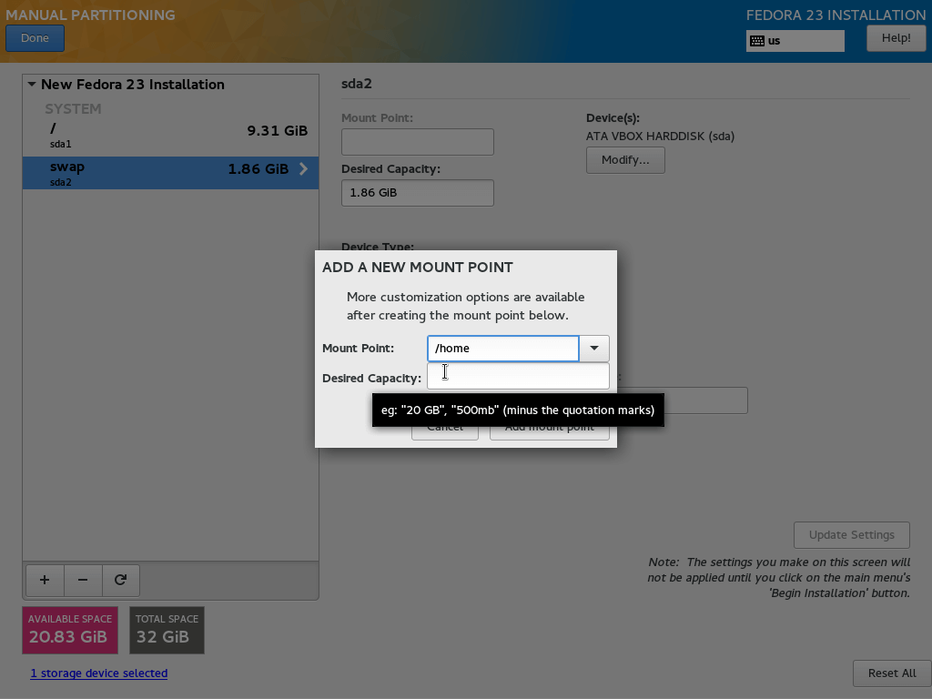Click the Done button
The width and height of the screenshot is (932, 699).
coord(35,38)
